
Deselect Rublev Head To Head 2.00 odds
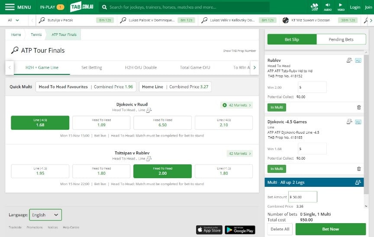[x=162, y=171]
